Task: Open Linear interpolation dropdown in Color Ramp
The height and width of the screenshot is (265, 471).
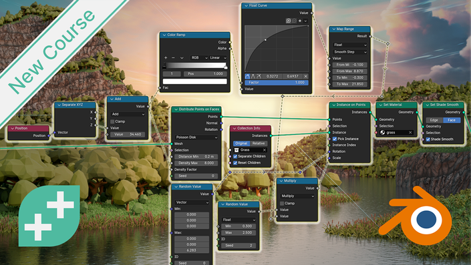Action: [218, 57]
